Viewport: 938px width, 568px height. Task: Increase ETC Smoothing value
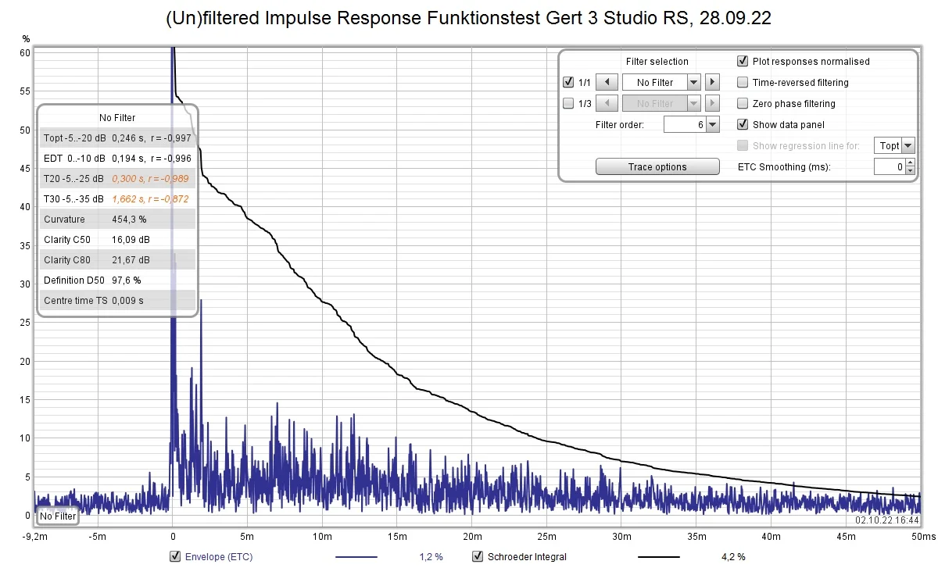point(910,163)
